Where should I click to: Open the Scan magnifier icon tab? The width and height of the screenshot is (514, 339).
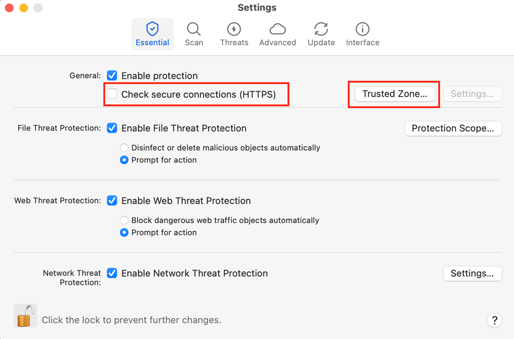click(194, 29)
